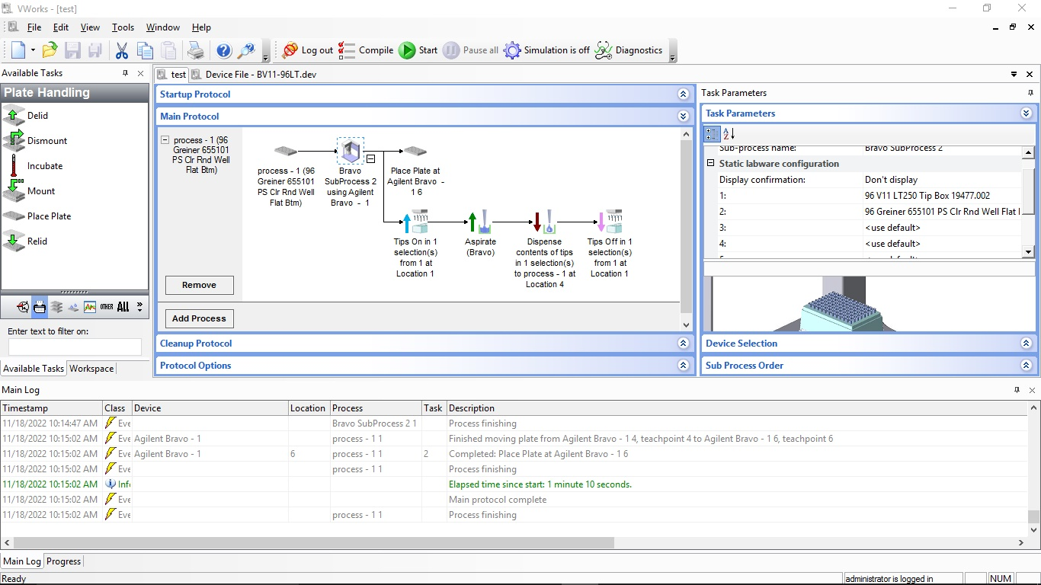Expand the Protocol Options section

coord(684,366)
